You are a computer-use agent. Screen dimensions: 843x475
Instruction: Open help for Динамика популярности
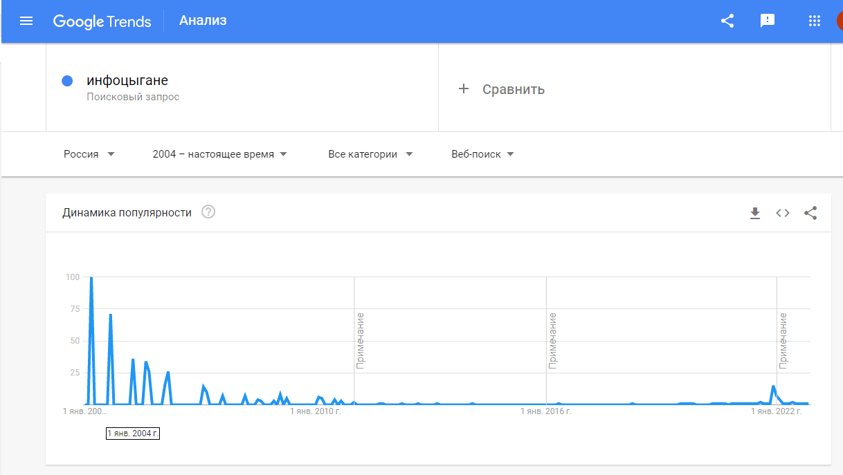pyautogui.click(x=208, y=212)
